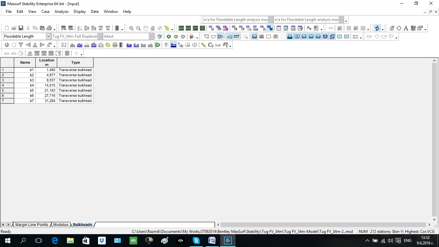Click the Print icon in toolbar
The width and height of the screenshot is (439, 247).
49,28
